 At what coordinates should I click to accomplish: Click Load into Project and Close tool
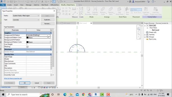(x=156, y=11)
